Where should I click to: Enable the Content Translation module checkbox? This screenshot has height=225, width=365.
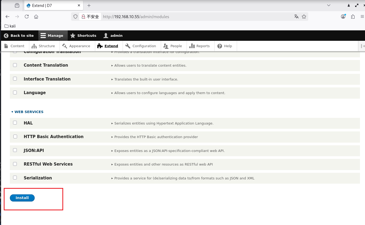tap(15, 65)
